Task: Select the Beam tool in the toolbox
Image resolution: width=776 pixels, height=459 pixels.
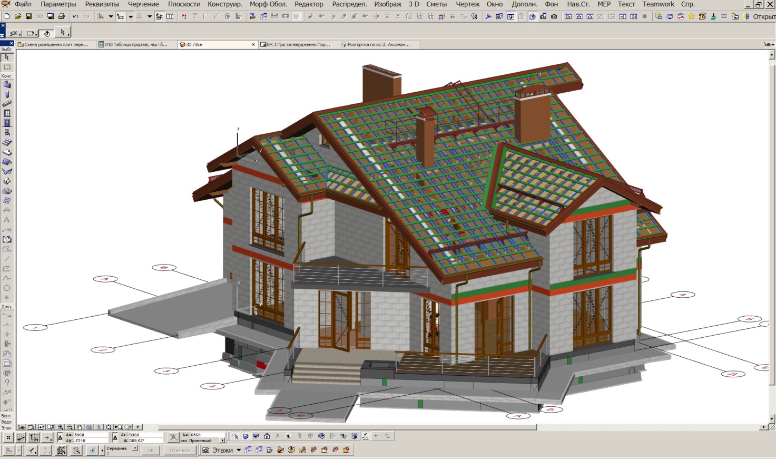Action: (7, 103)
